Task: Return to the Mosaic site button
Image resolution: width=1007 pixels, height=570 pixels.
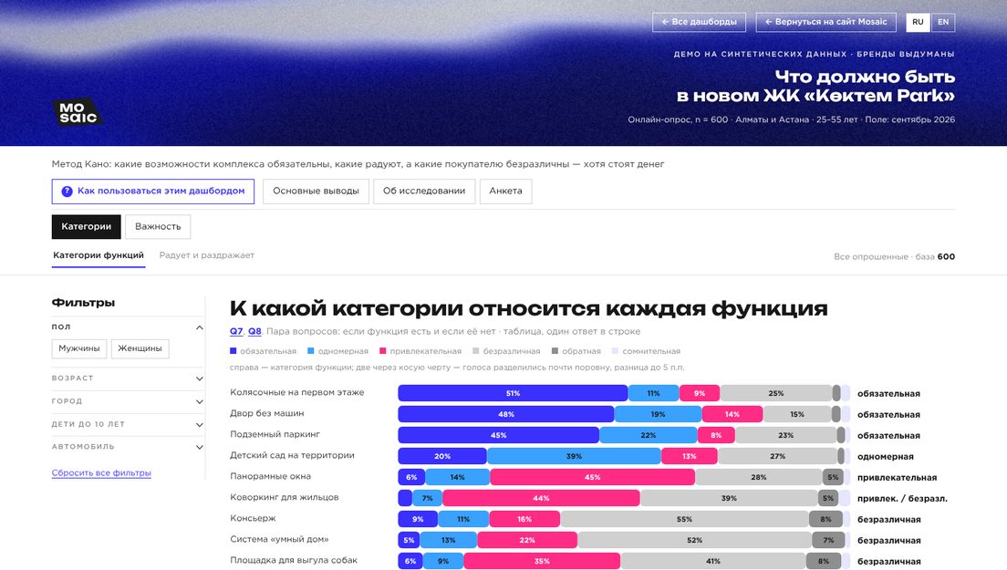Action: (x=825, y=22)
